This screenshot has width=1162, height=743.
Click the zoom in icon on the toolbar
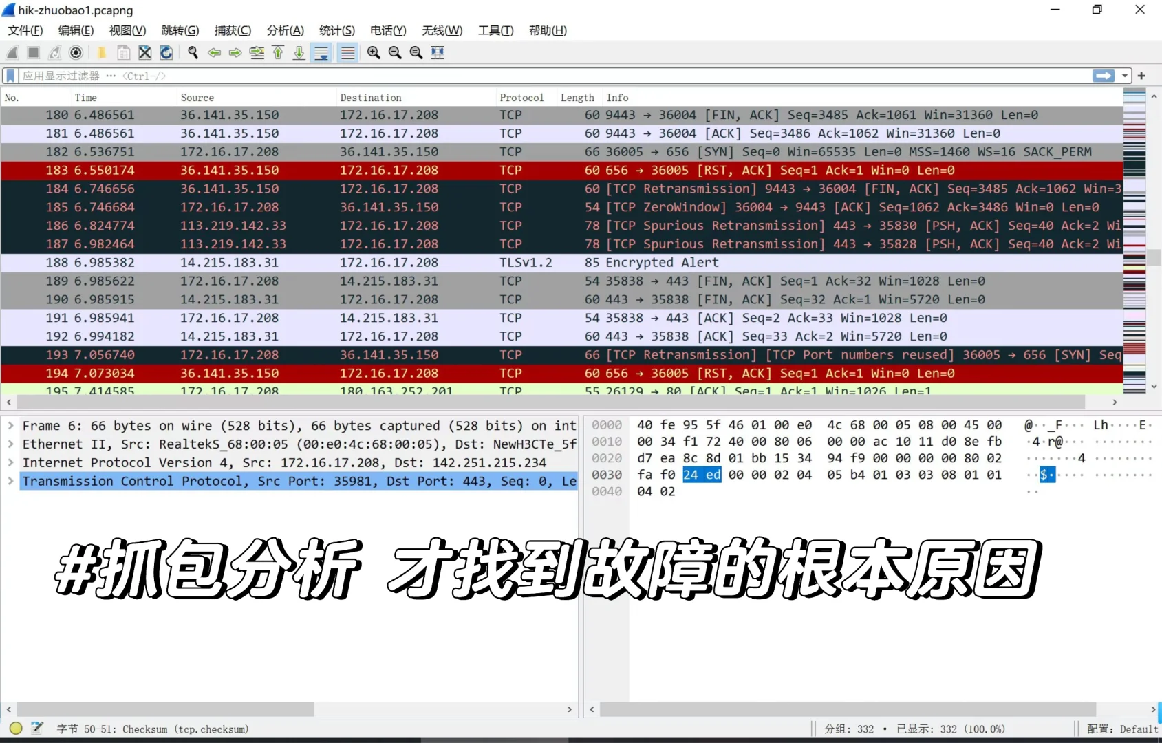(374, 53)
